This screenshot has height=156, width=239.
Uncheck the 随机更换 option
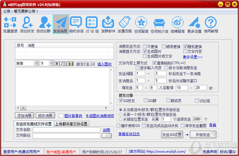click(185, 46)
